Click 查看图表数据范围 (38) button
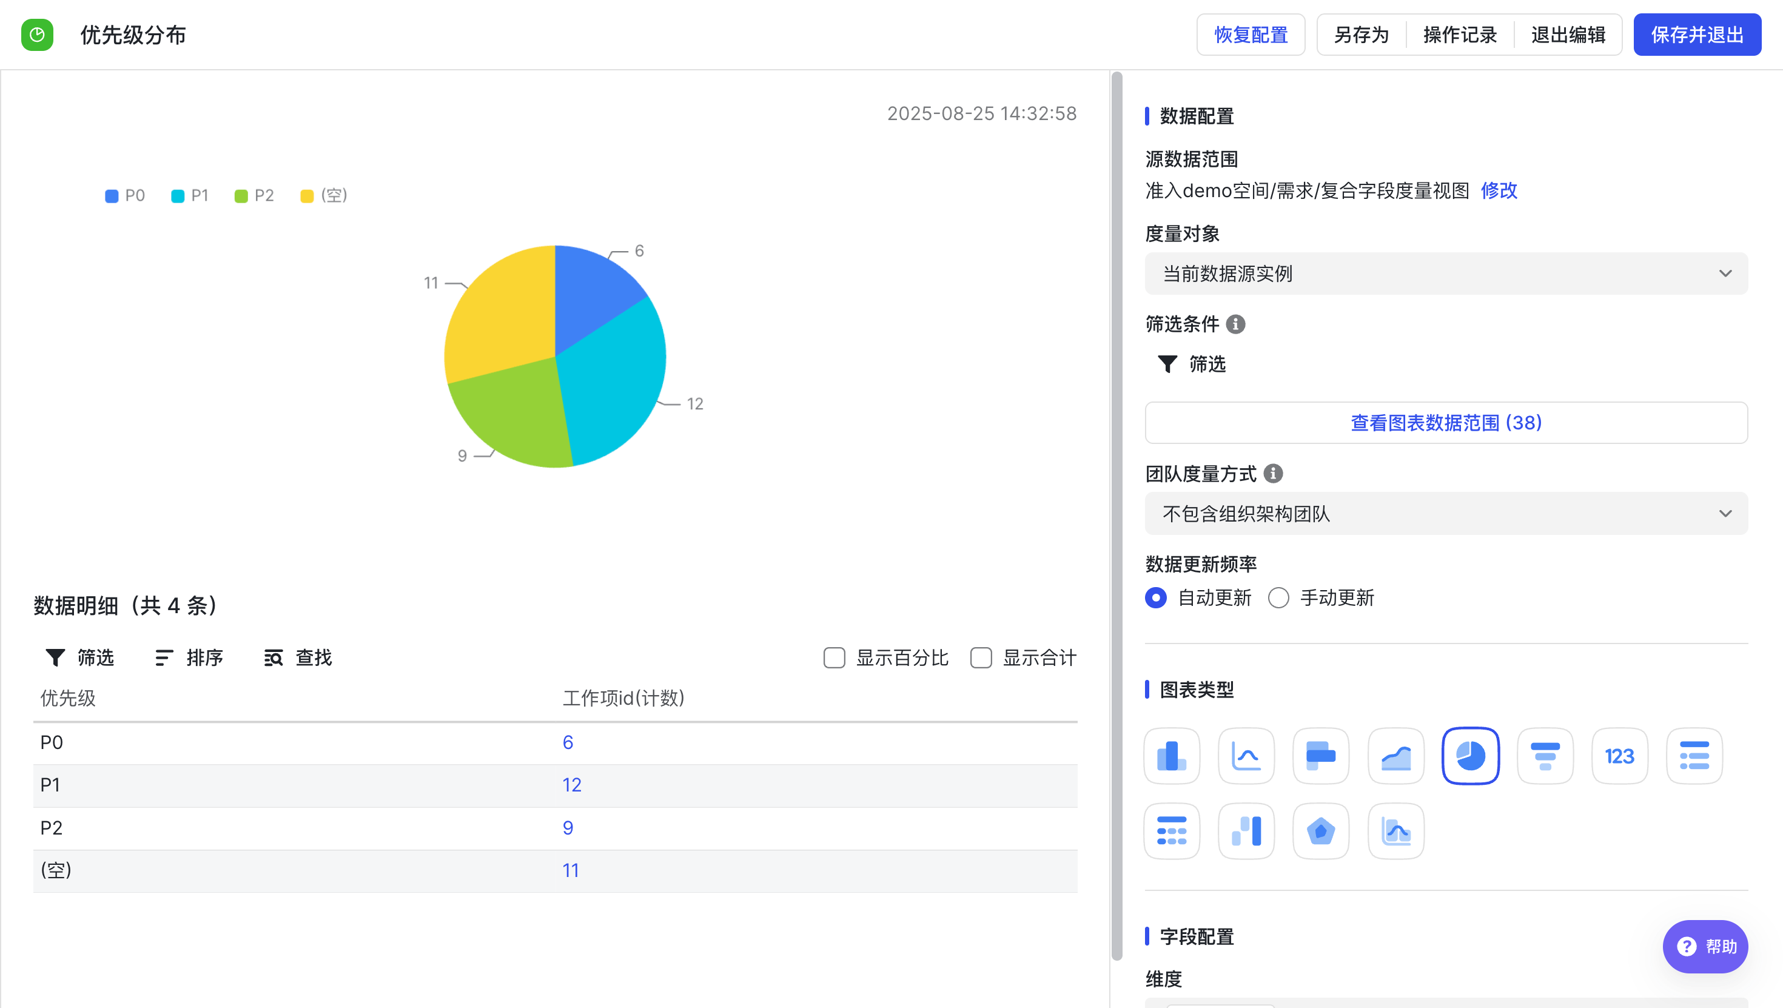The height and width of the screenshot is (1008, 1783). (x=1446, y=422)
